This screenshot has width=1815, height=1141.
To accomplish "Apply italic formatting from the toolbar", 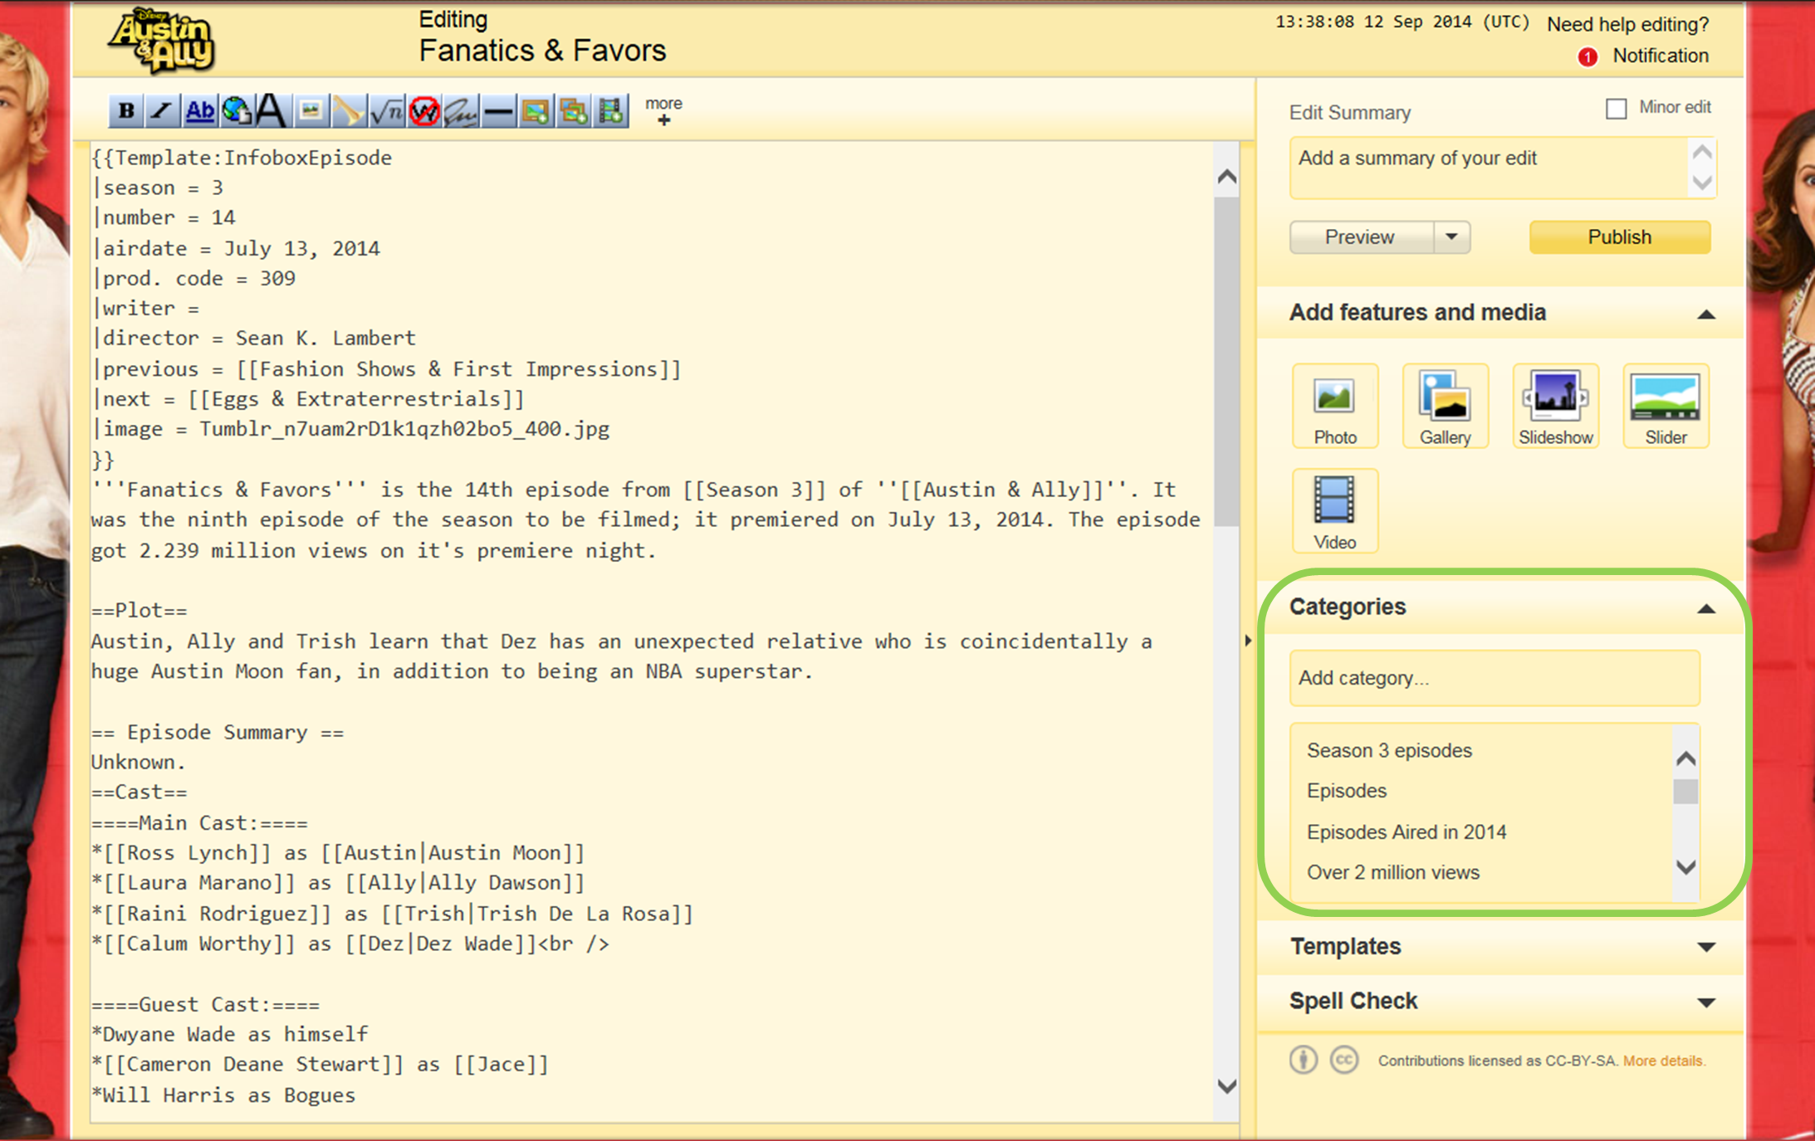I will [x=162, y=110].
